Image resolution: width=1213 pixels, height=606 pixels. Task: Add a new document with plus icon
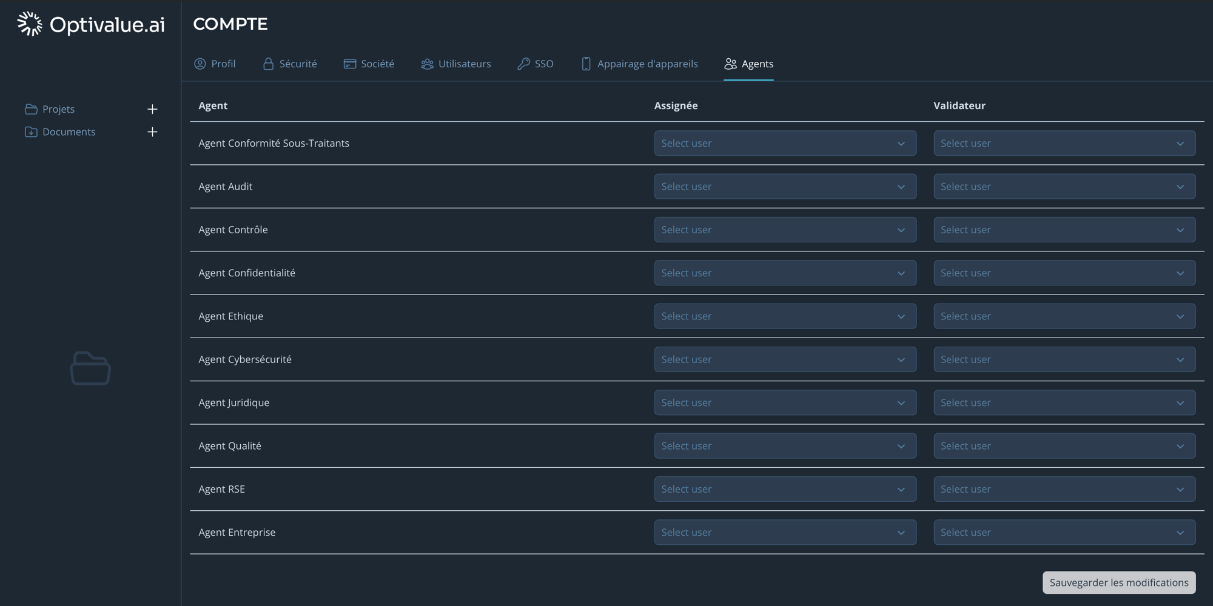(x=152, y=132)
